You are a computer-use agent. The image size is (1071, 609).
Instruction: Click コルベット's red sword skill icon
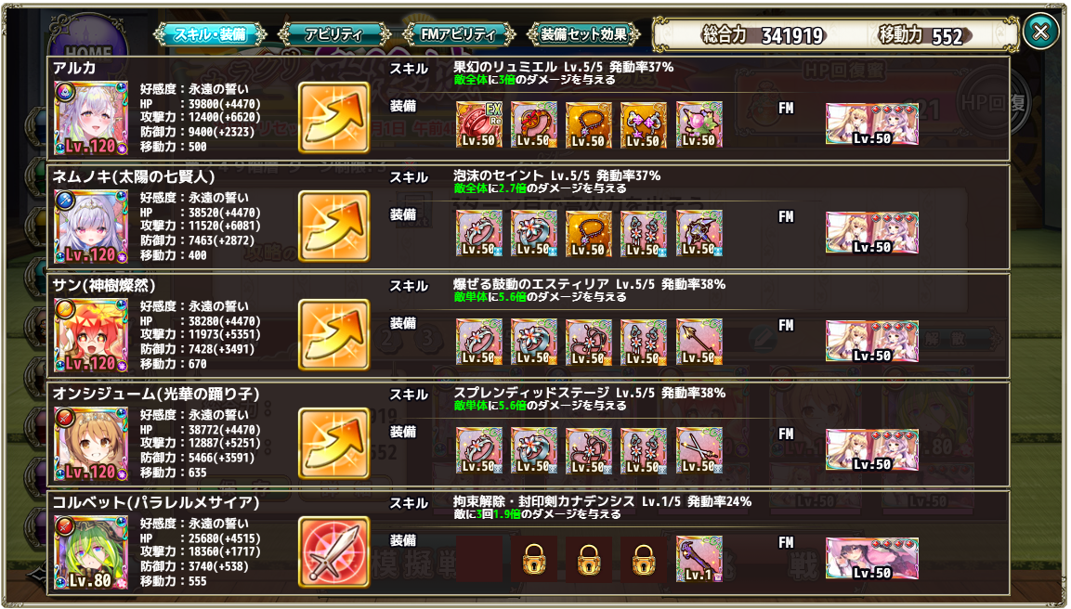(x=334, y=551)
